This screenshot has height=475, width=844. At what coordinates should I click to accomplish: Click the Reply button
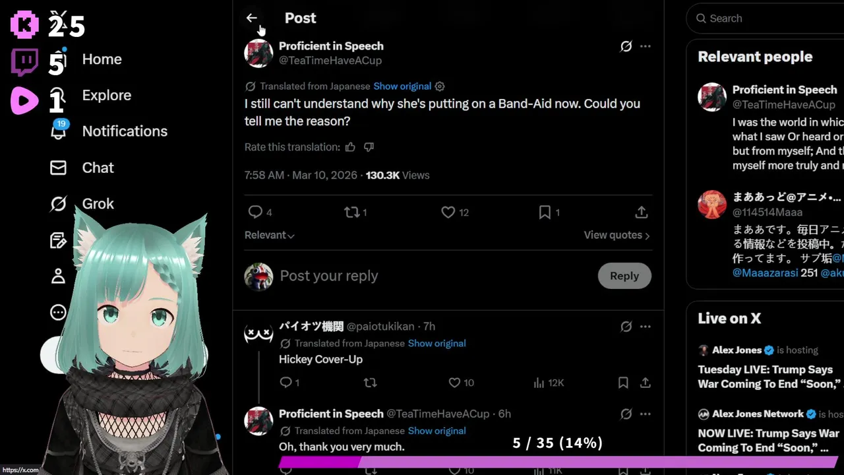click(624, 276)
